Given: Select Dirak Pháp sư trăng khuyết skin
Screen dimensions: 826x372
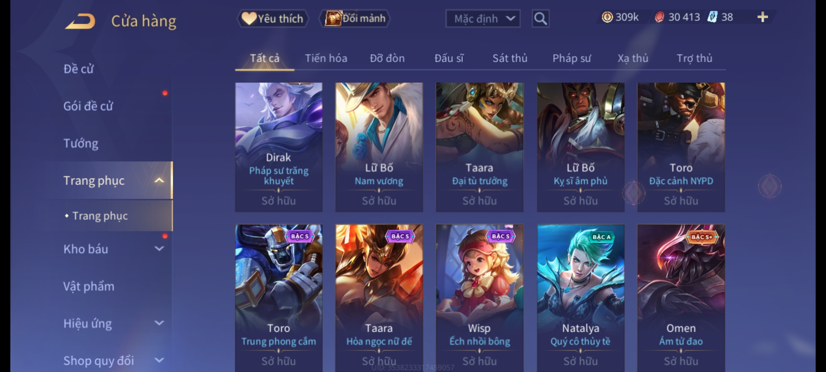Looking at the screenshot, I should (279, 147).
